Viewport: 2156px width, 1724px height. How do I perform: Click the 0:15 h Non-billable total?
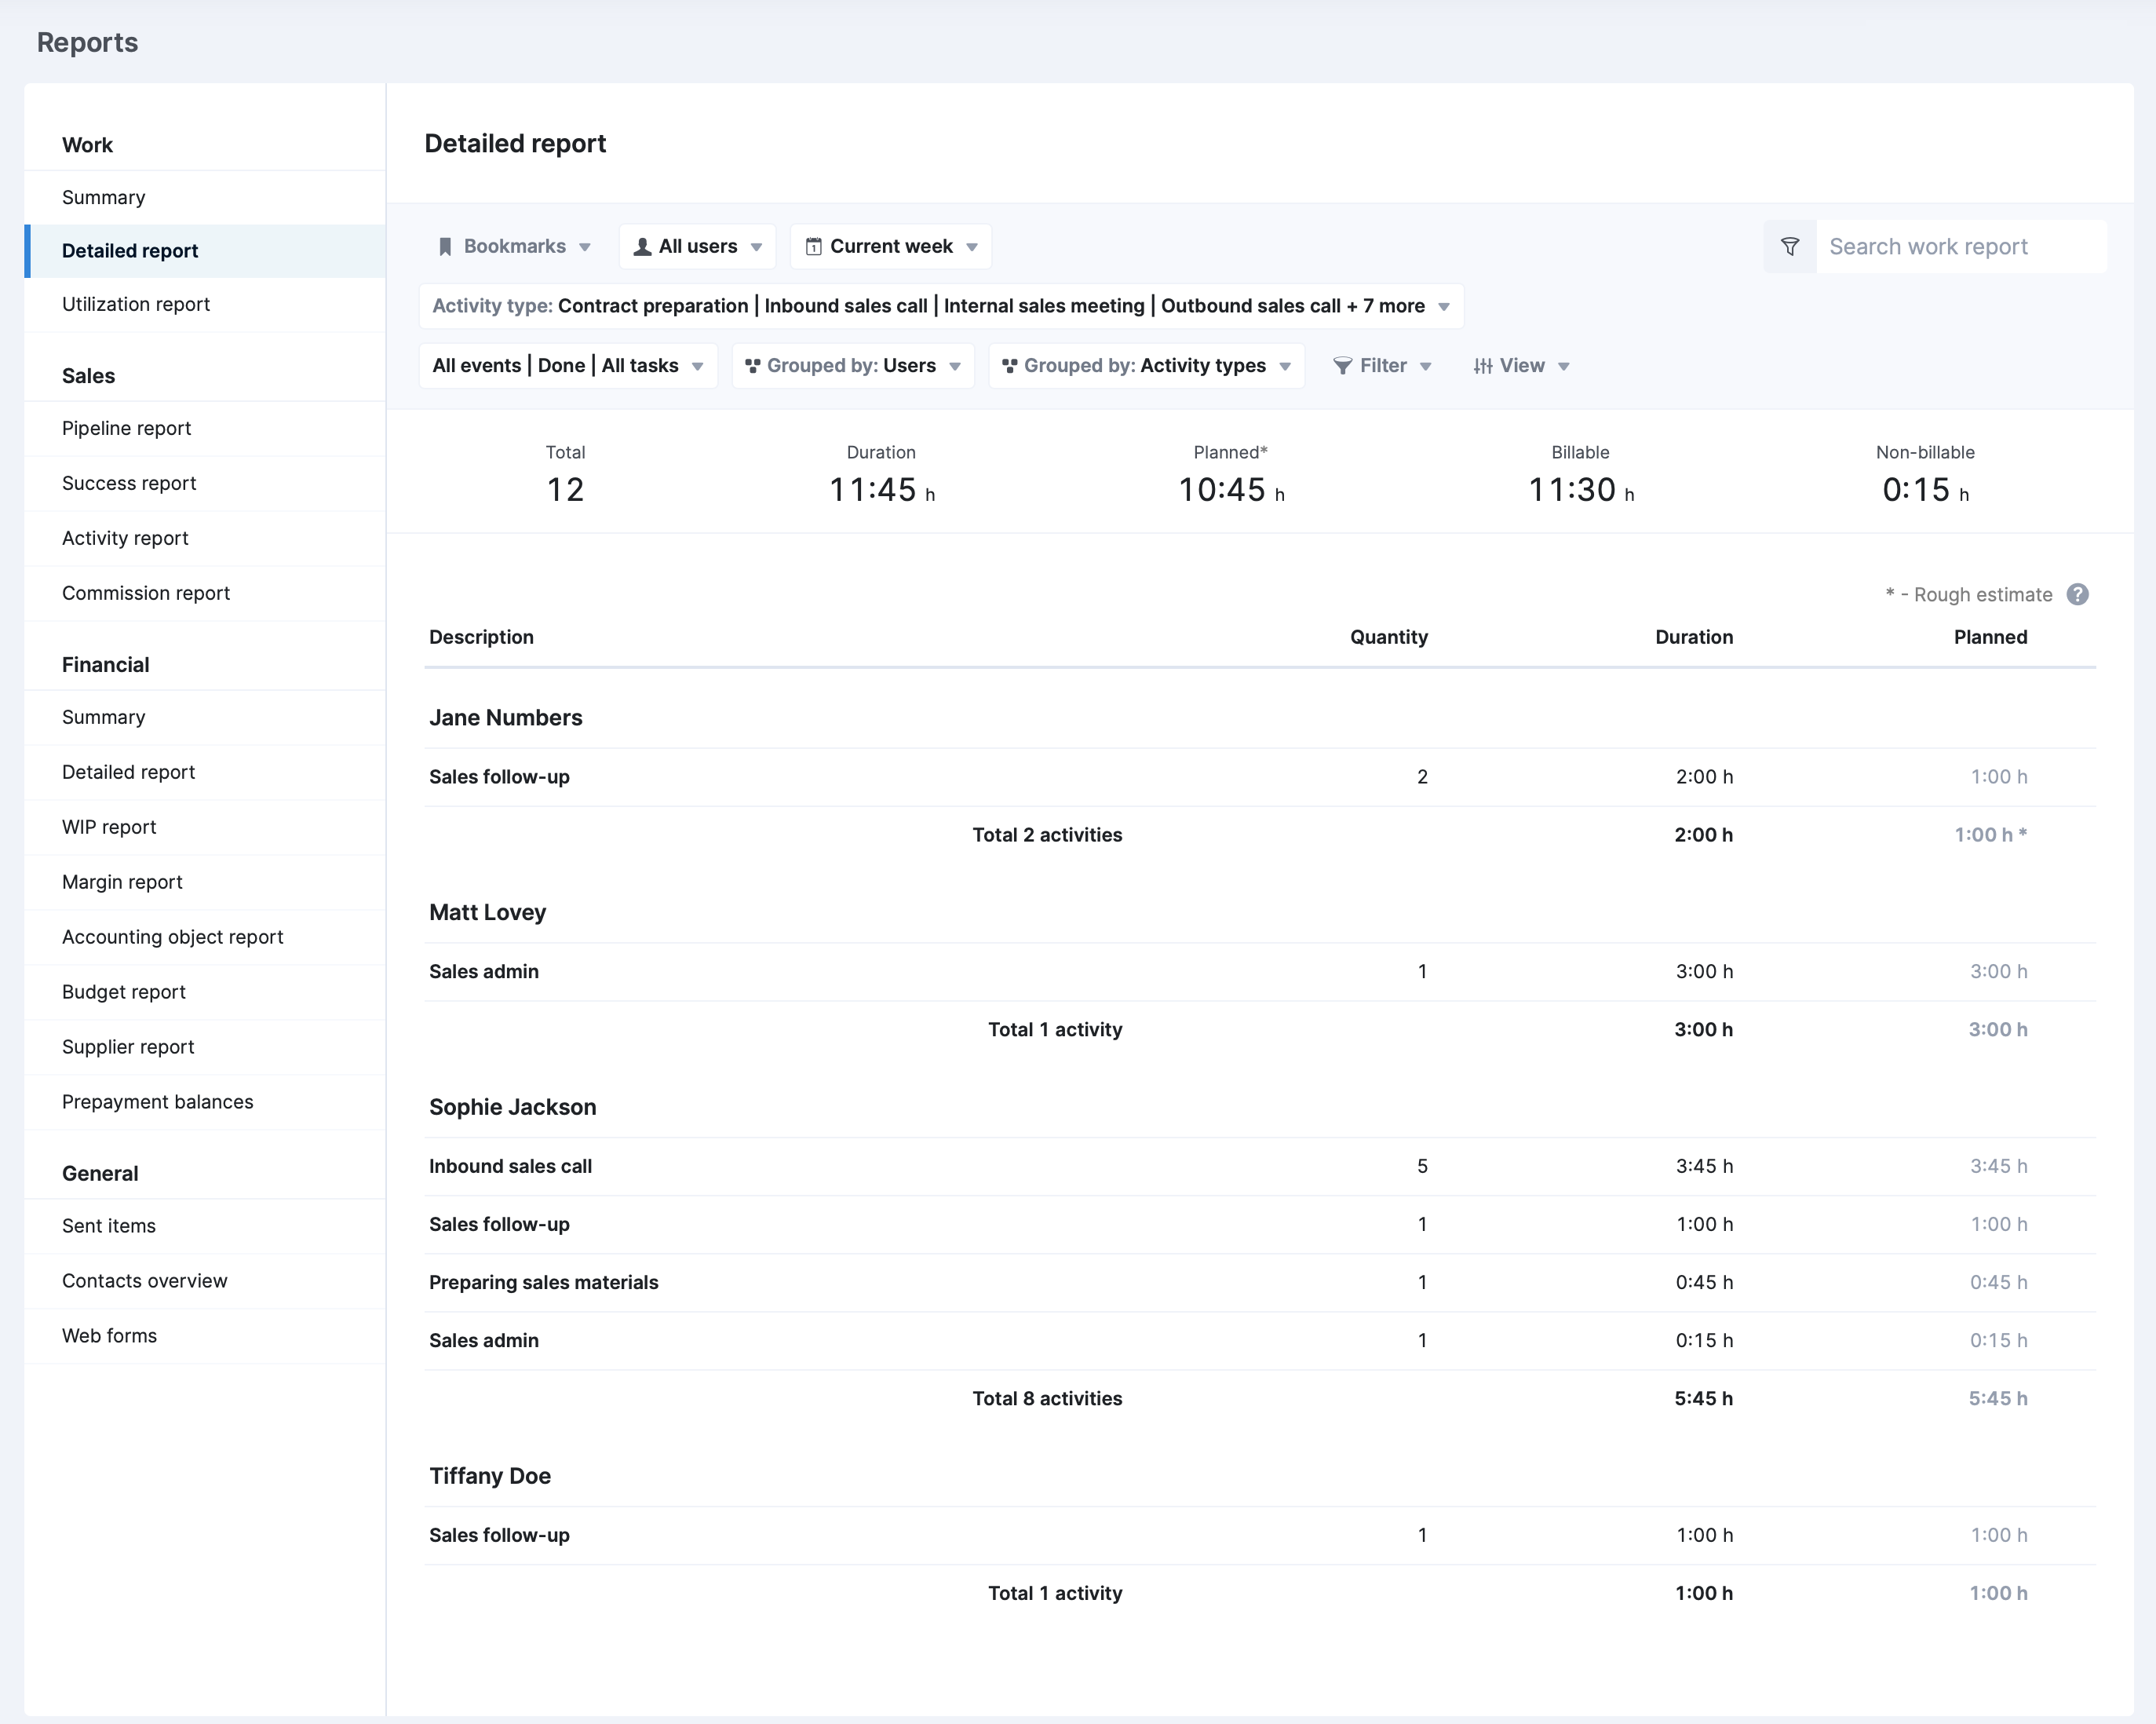click(1926, 490)
